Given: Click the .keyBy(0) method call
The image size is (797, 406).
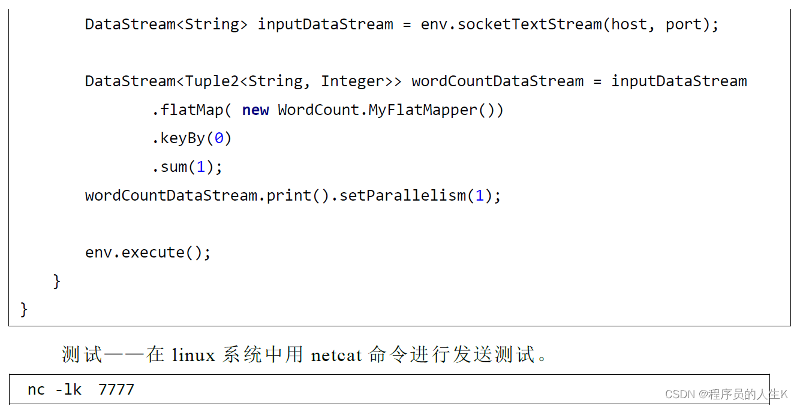Looking at the screenshot, I should point(191,139).
